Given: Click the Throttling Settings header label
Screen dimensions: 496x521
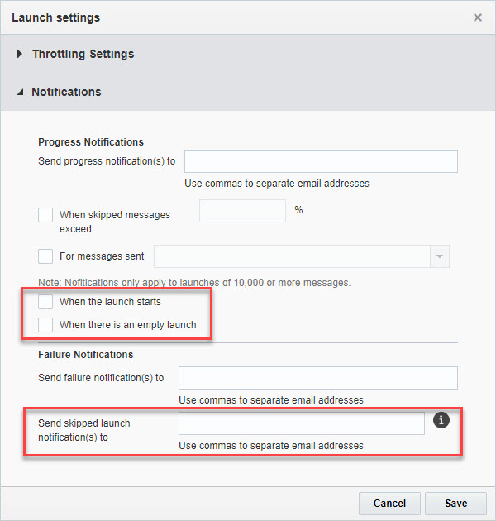Looking at the screenshot, I should tap(83, 55).
